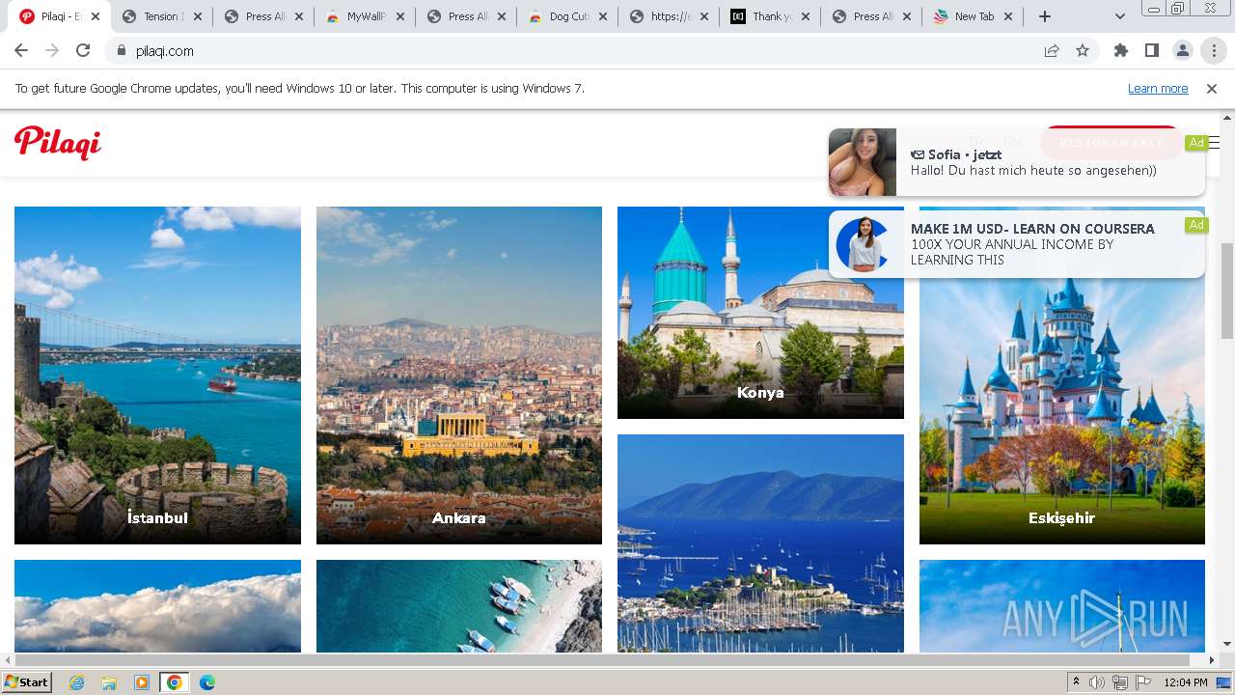Open the Learn more link
The image size is (1235, 695).
(x=1158, y=89)
